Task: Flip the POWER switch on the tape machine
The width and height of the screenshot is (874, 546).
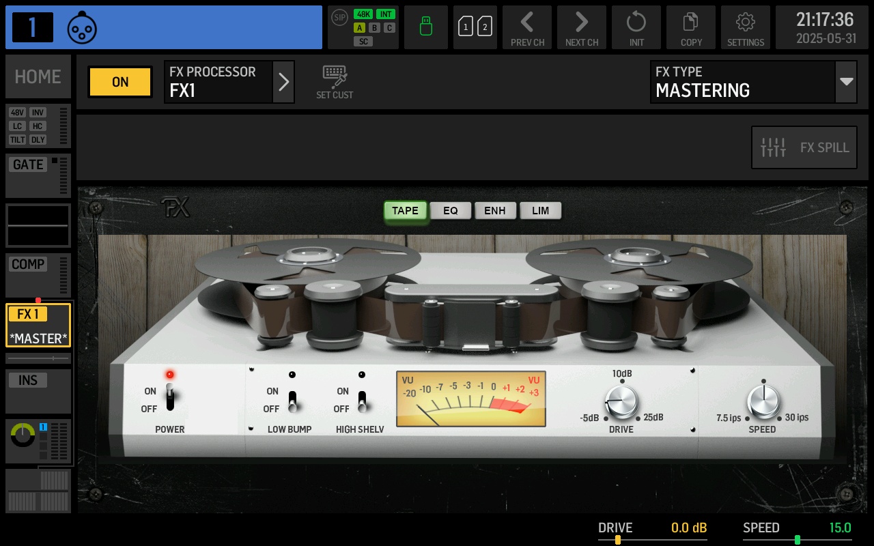Action: [x=169, y=398]
